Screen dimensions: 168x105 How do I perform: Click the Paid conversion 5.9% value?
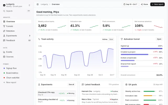pyautogui.click(x=106, y=26)
